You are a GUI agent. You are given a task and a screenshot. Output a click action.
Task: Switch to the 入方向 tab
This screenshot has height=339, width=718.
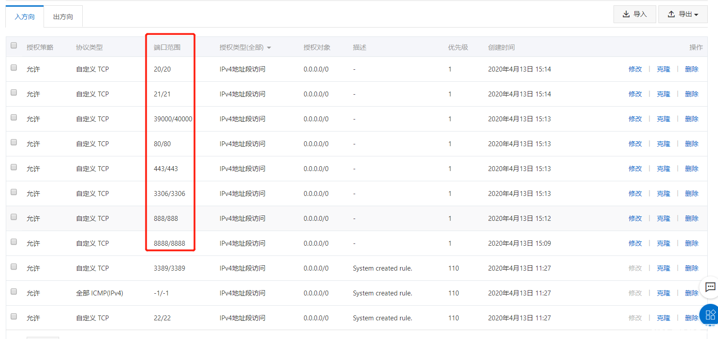pos(24,16)
